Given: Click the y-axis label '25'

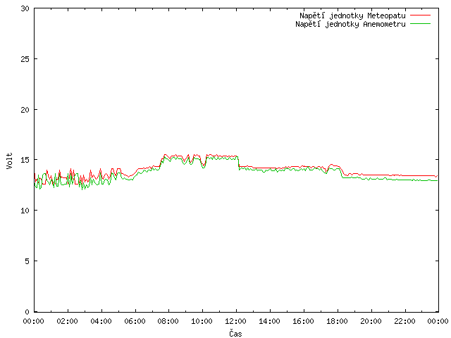Looking at the screenshot, I should click(25, 59).
